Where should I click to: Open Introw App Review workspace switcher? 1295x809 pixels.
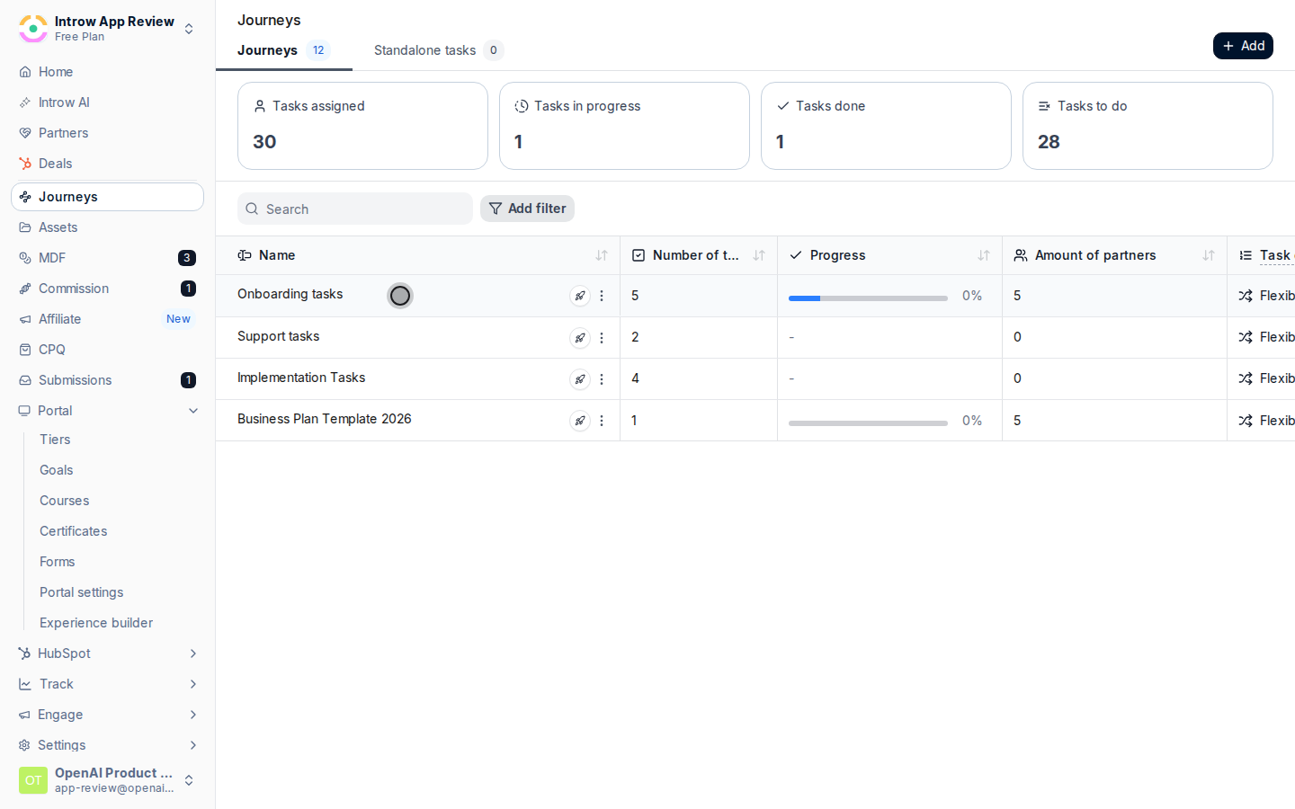pos(107,29)
